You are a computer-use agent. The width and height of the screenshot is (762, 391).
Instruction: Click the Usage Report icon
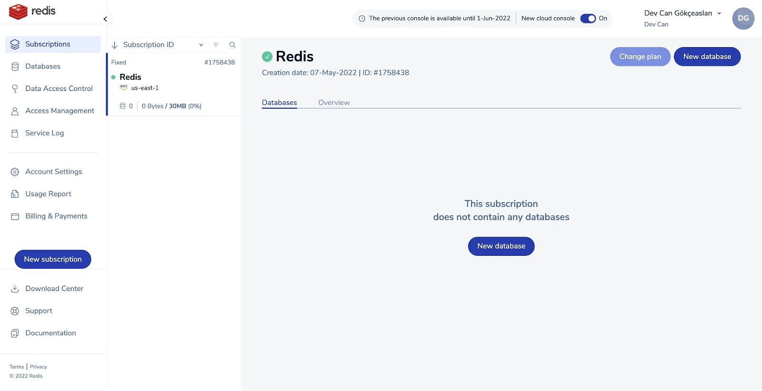coord(15,194)
